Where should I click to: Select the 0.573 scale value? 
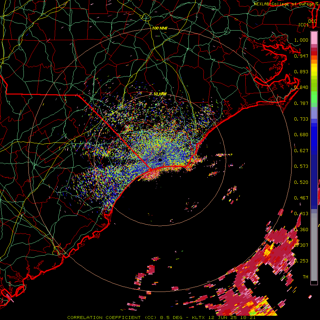[x=301, y=166]
